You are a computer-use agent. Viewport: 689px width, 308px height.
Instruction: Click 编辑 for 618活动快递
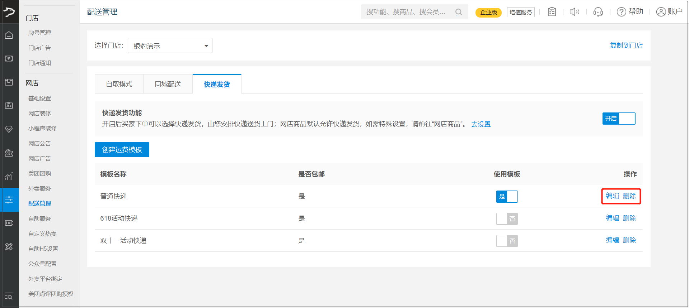click(613, 218)
